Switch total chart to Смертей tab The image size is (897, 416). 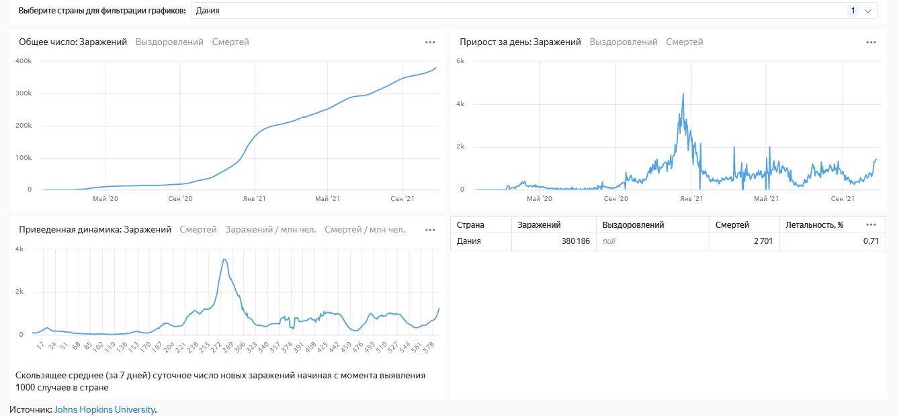(230, 42)
